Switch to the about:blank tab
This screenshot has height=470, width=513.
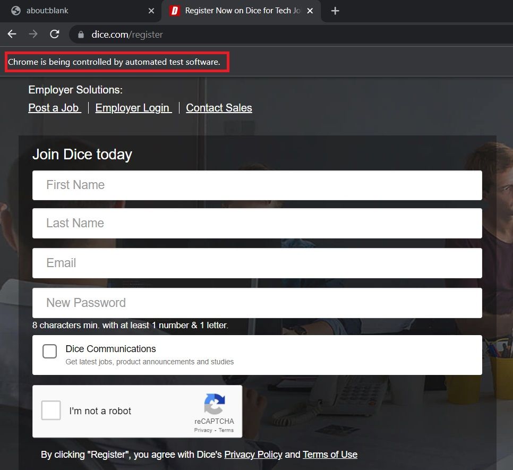[x=80, y=11]
